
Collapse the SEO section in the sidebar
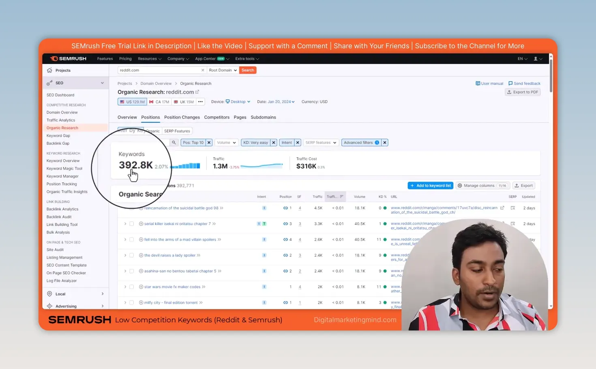point(102,83)
